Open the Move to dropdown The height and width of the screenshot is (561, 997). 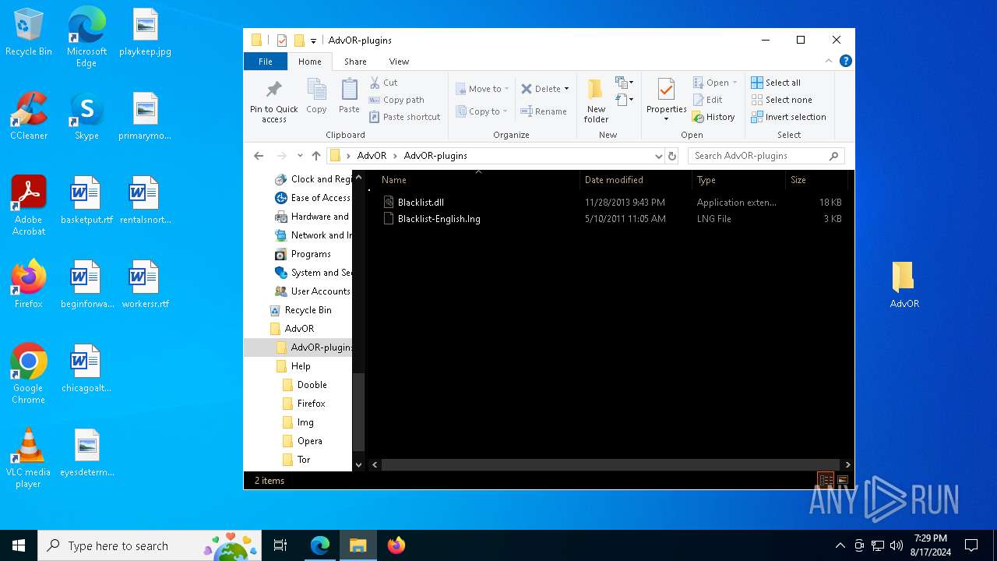(482, 89)
